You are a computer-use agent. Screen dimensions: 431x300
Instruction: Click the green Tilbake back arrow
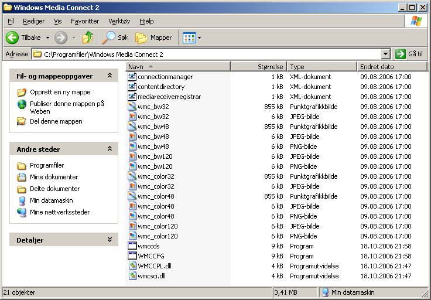click(12, 37)
